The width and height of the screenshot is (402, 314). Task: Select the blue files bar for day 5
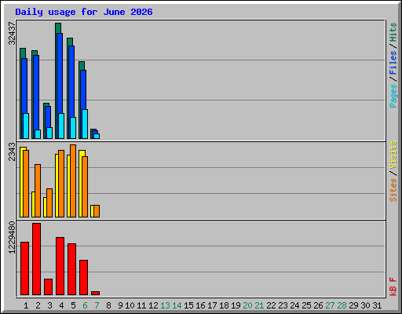point(71,82)
